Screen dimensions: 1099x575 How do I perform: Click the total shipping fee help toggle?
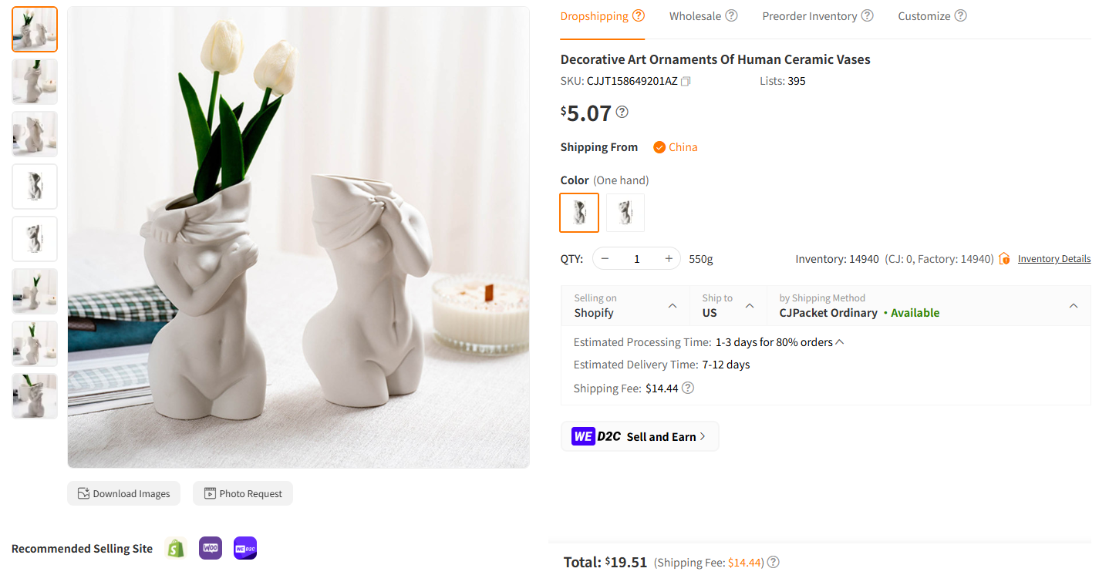773,562
